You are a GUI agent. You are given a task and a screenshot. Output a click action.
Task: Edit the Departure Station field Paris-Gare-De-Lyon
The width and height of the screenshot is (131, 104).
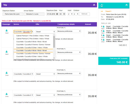(13, 14)
